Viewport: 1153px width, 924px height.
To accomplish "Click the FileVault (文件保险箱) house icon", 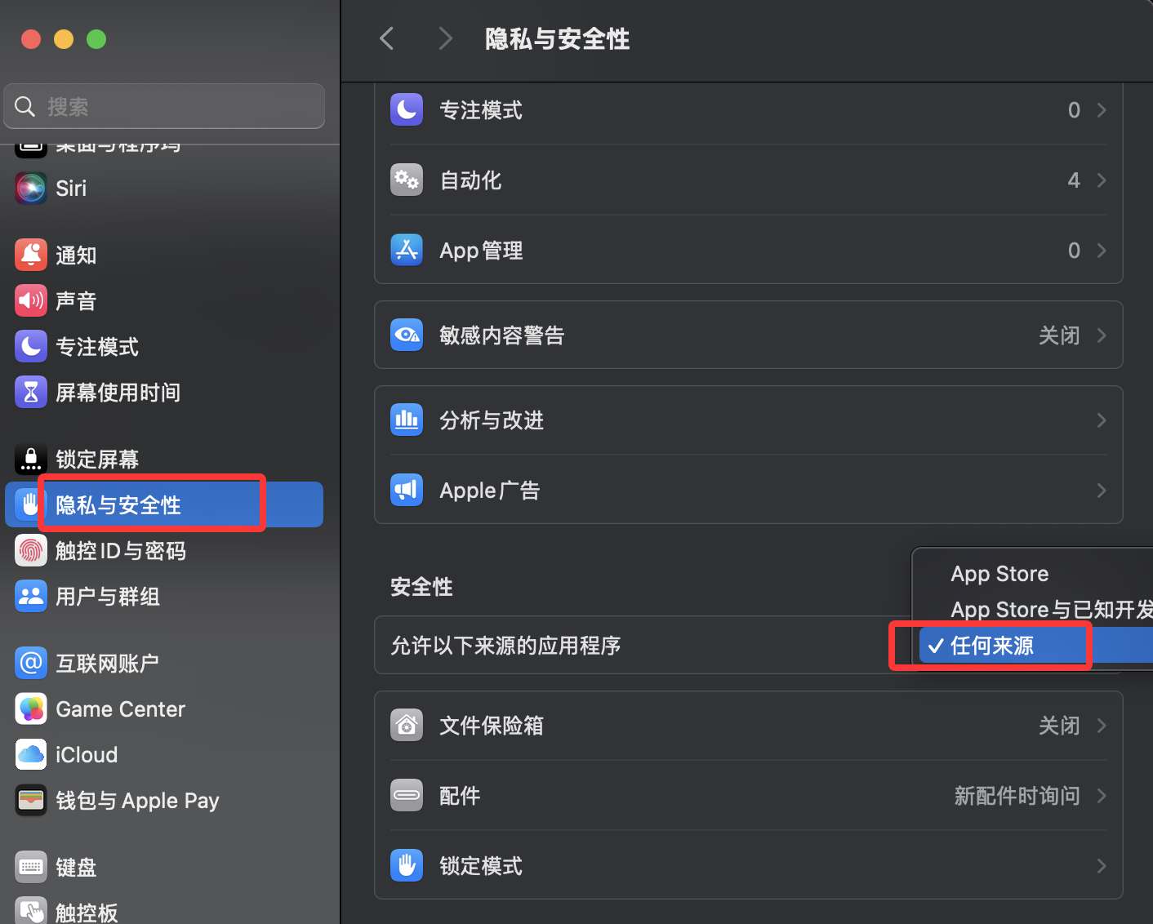I will (x=407, y=726).
